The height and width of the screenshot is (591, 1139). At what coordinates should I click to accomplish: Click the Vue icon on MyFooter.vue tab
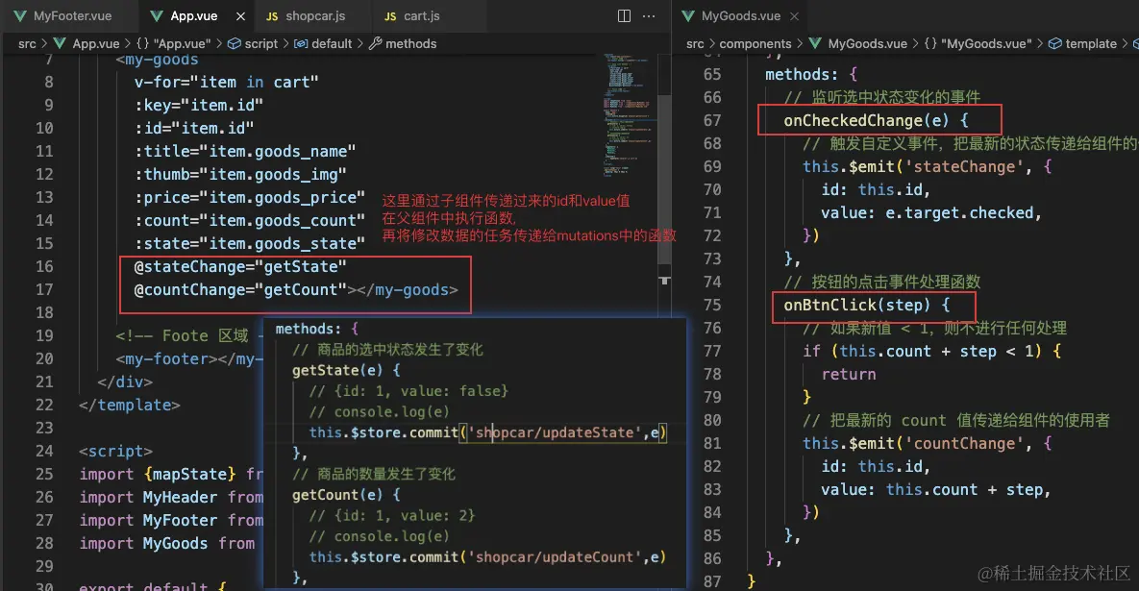coord(20,15)
